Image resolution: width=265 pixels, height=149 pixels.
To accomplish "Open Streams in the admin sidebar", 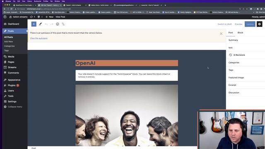I will [12, 67].
